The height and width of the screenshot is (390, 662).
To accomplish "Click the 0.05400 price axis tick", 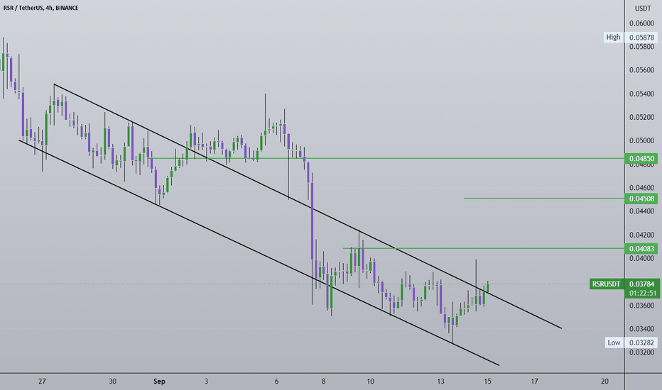I will point(641,94).
